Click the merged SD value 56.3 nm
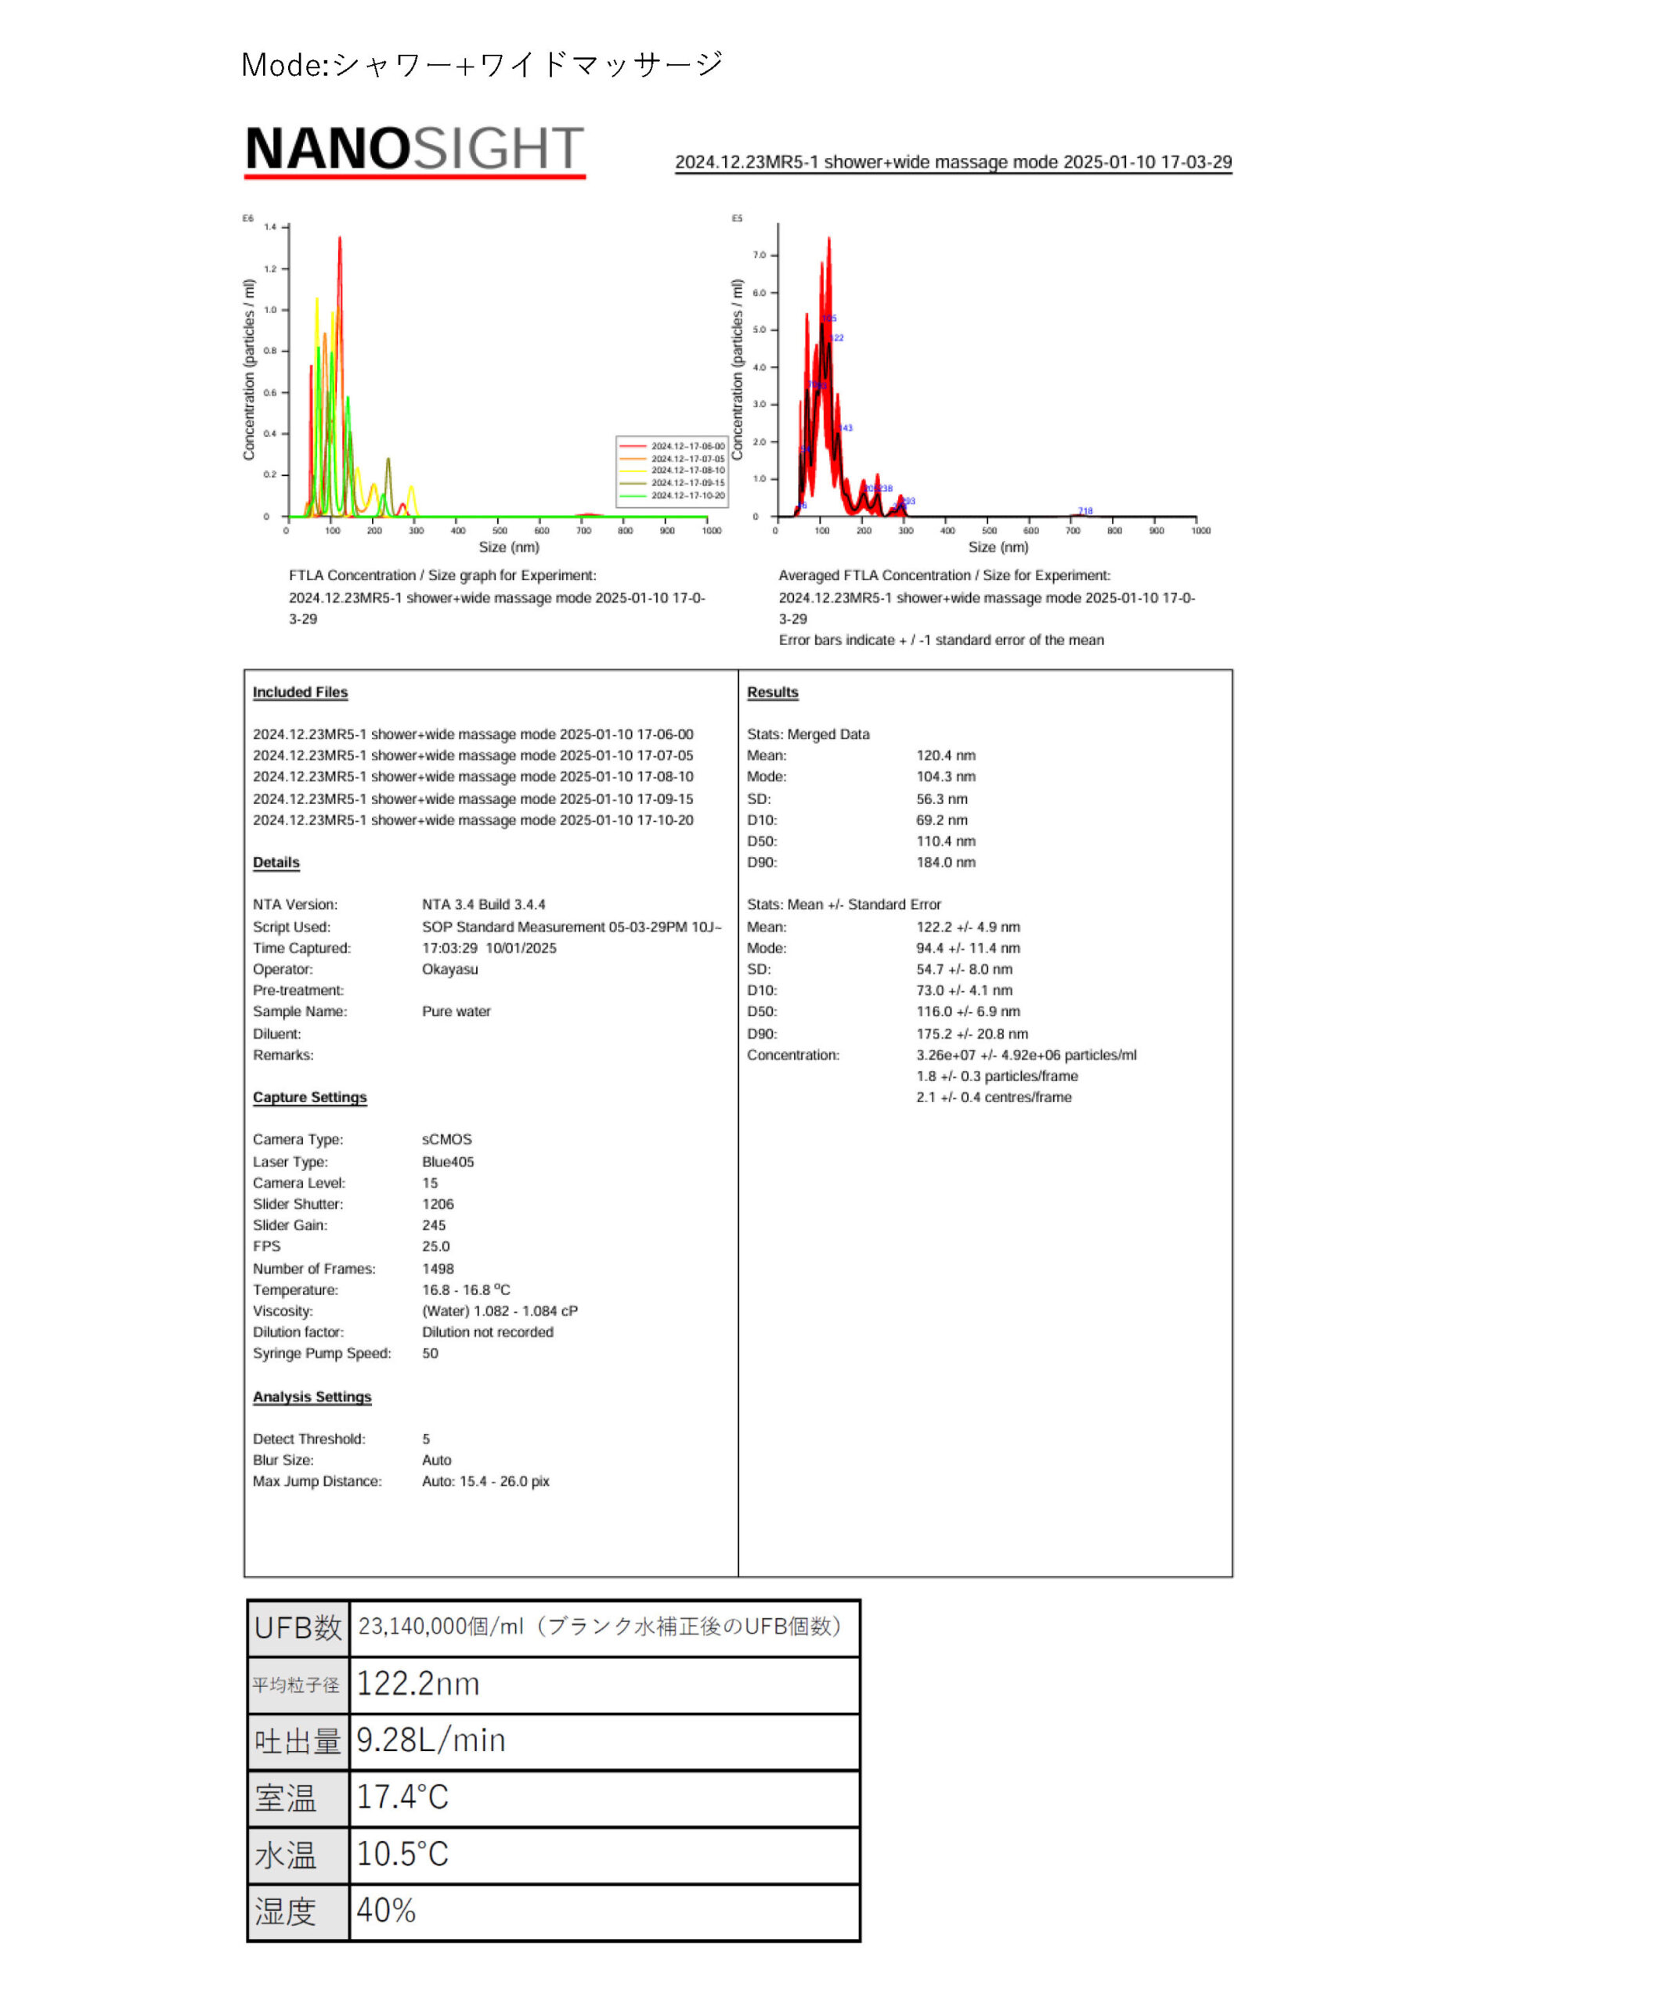The width and height of the screenshot is (1678, 2004). coord(941,798)
